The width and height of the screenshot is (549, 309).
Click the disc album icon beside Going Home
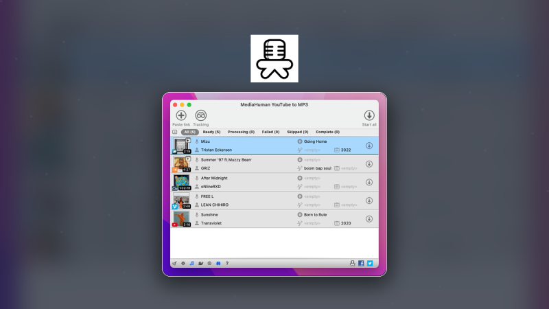tap(300, 141)
